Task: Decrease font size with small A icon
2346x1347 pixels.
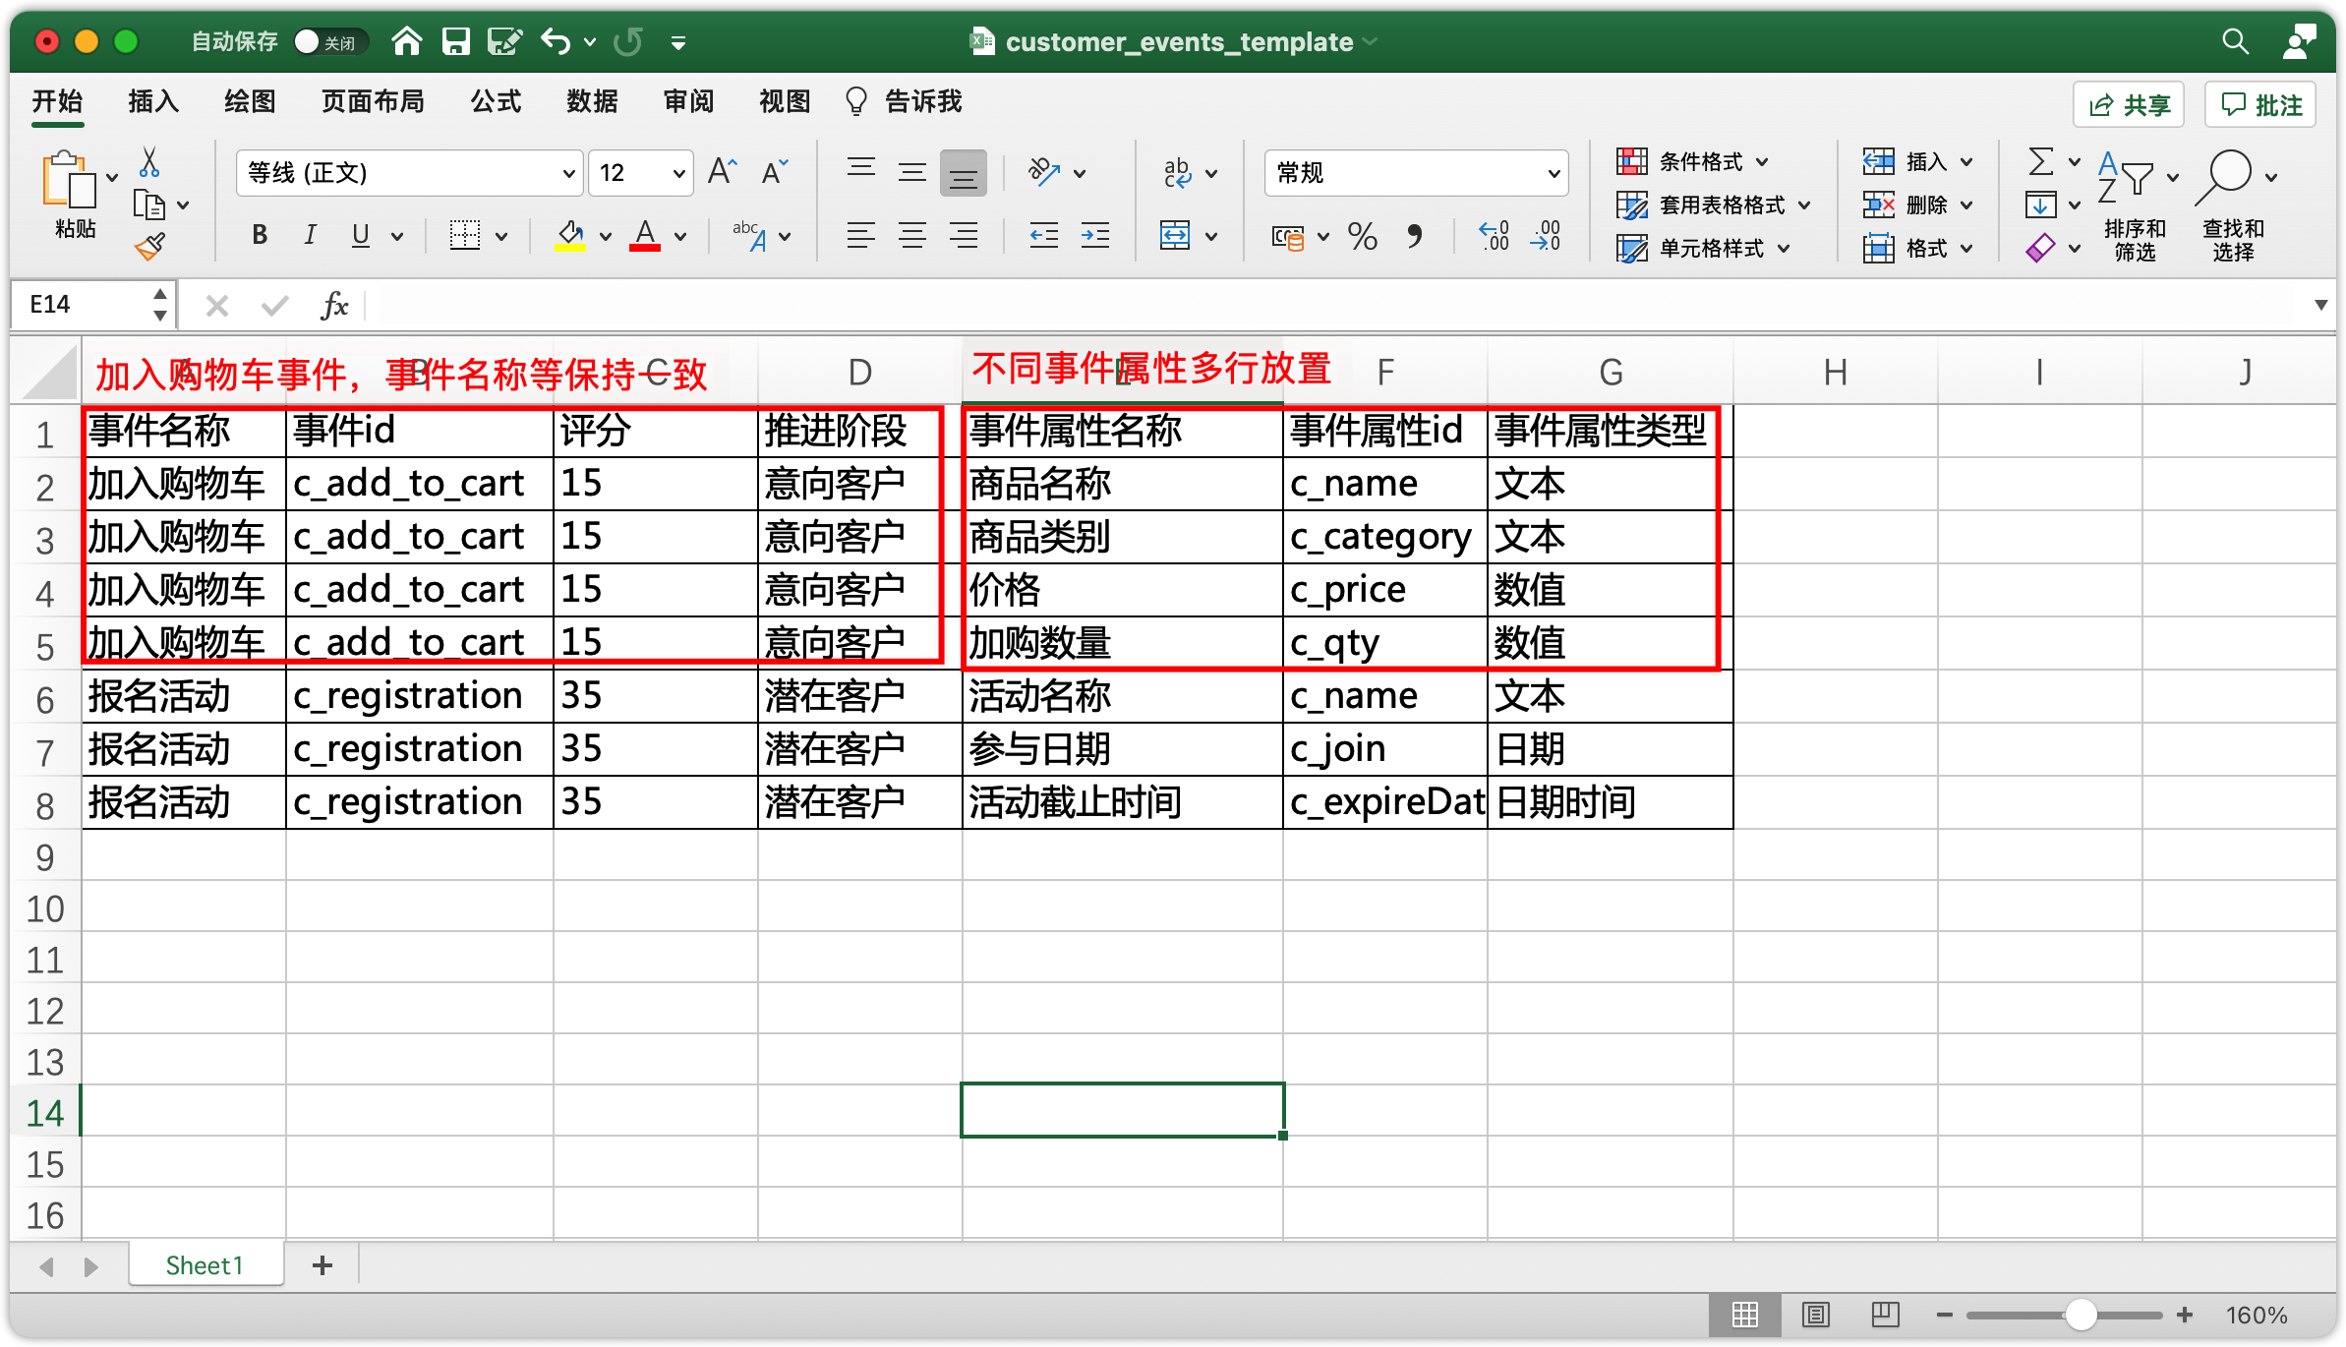Action: (775, 172)
